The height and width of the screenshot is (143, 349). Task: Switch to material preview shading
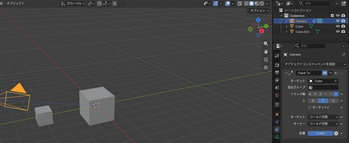click(256, 3)
